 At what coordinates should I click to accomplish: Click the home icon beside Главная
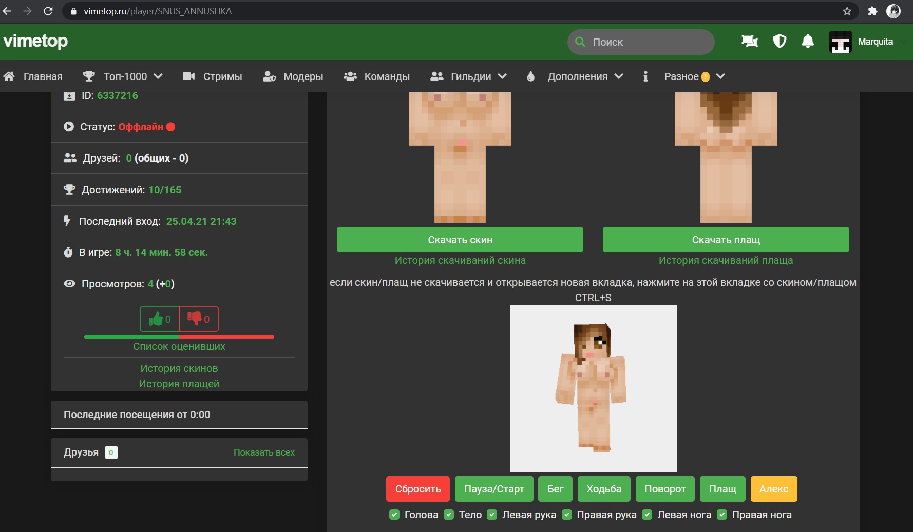click(9, 76)
